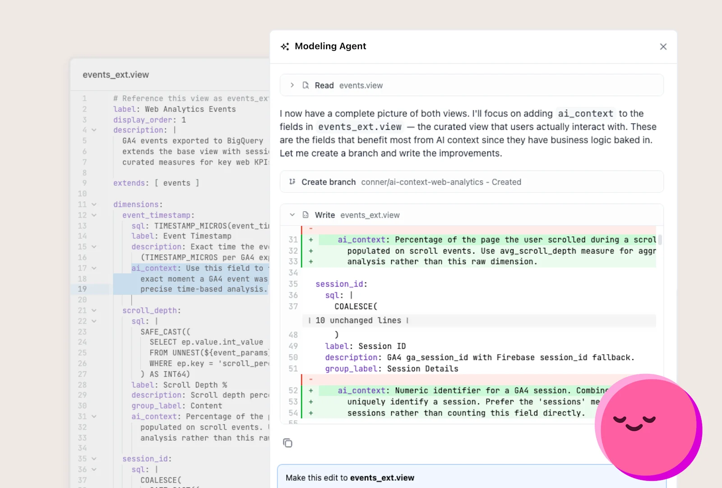Close the Modeling Agent panel
The width and height of the screenshot is (722, 488).
(x=663, y=46)
